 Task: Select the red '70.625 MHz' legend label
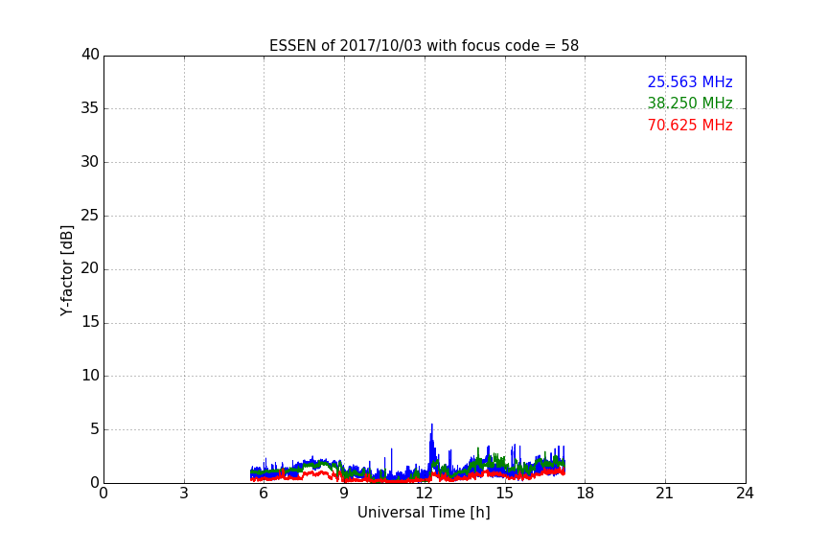pos(690,126)
